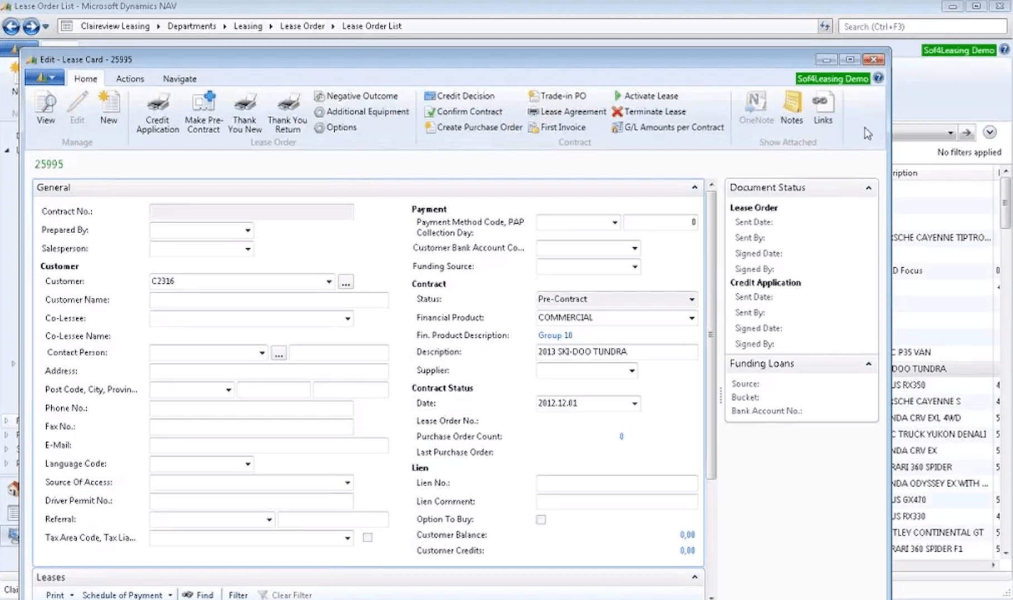The height and width of the screenshot is (600, 1013).
Task: Click into Customer Name field
Action: point(268,300)
